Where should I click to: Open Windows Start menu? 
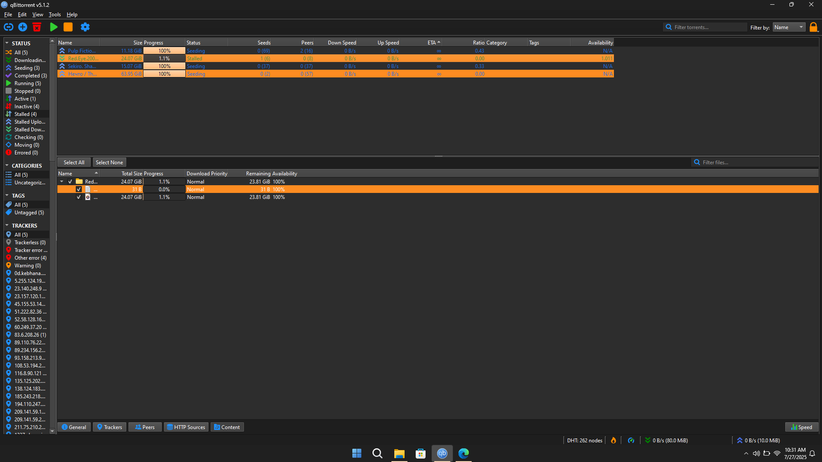point(357,453)
